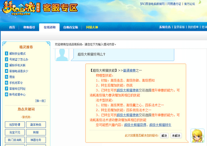Open the 首页 tab
This screenshot has width=207, height=146.
[12, 27]
